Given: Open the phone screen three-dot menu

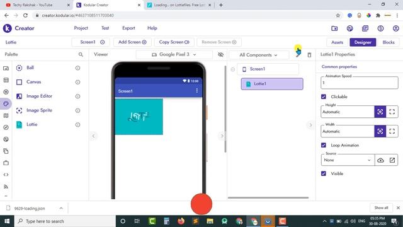Looking at the screenshot, I should 197,91.
